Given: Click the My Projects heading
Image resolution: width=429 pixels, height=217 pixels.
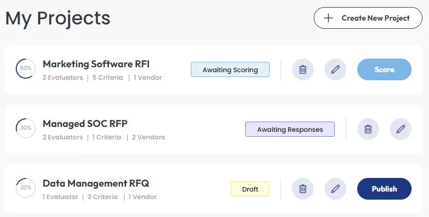Looking at the screenshot, I should [x=58, y=18].
